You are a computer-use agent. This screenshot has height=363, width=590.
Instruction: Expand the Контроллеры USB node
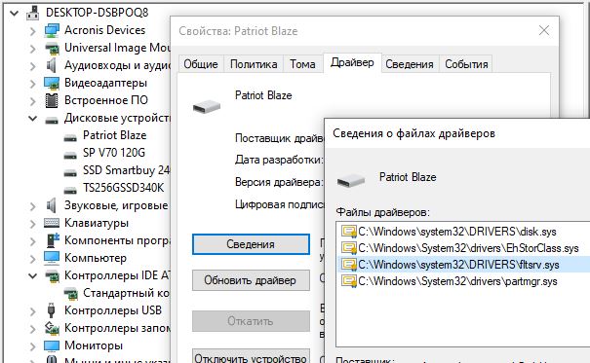tap(33, 310)
